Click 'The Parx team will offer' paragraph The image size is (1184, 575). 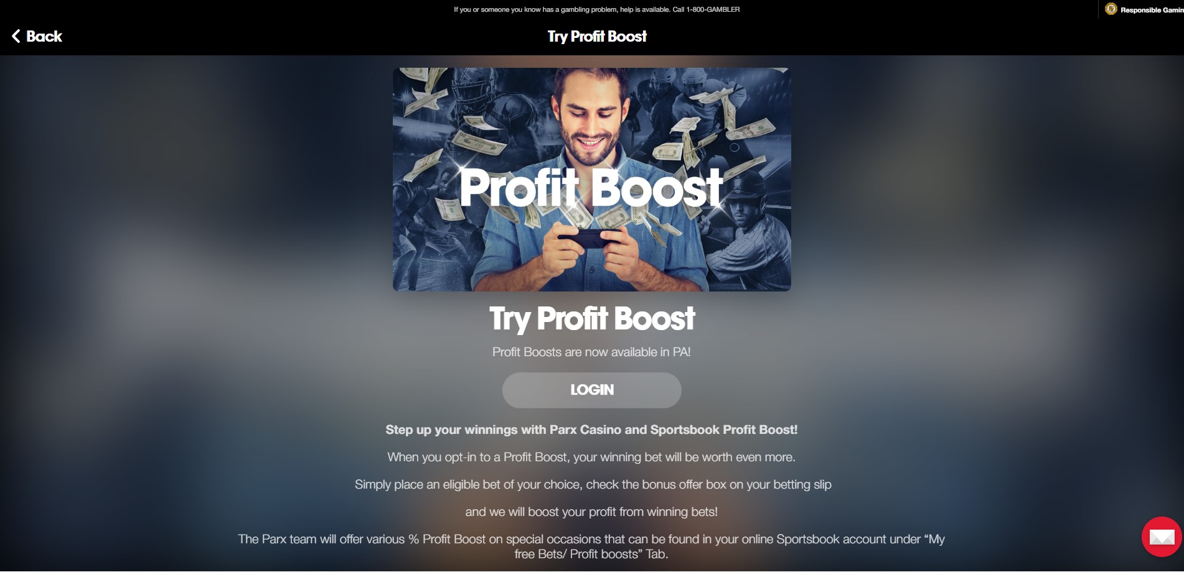(x=591, y=546)
